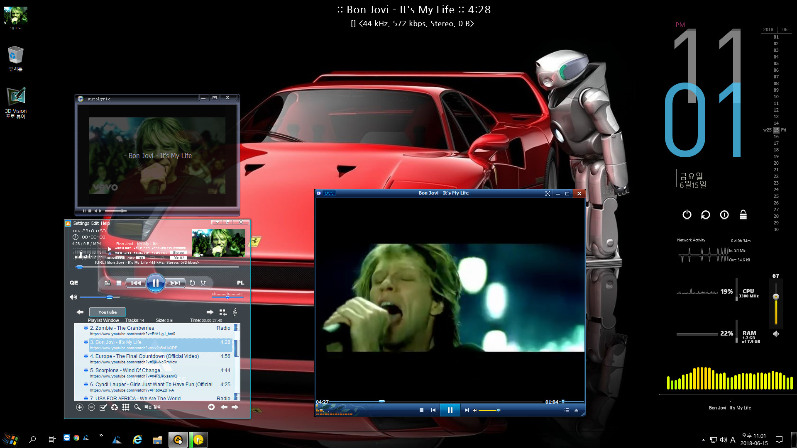This screenshot has height=448, width=797.
Task: Open the Settings menu
Action: [81, 223]
